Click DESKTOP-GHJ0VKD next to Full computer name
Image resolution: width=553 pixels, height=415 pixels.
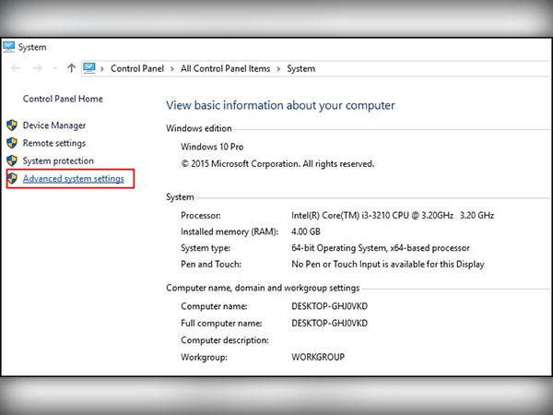tap(329, 323)
